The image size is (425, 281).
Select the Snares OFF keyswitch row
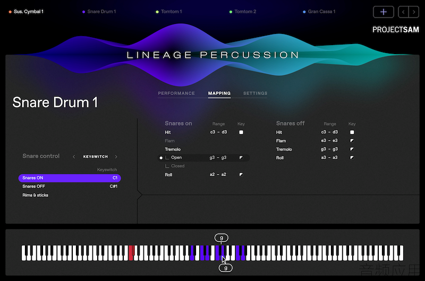70,186
